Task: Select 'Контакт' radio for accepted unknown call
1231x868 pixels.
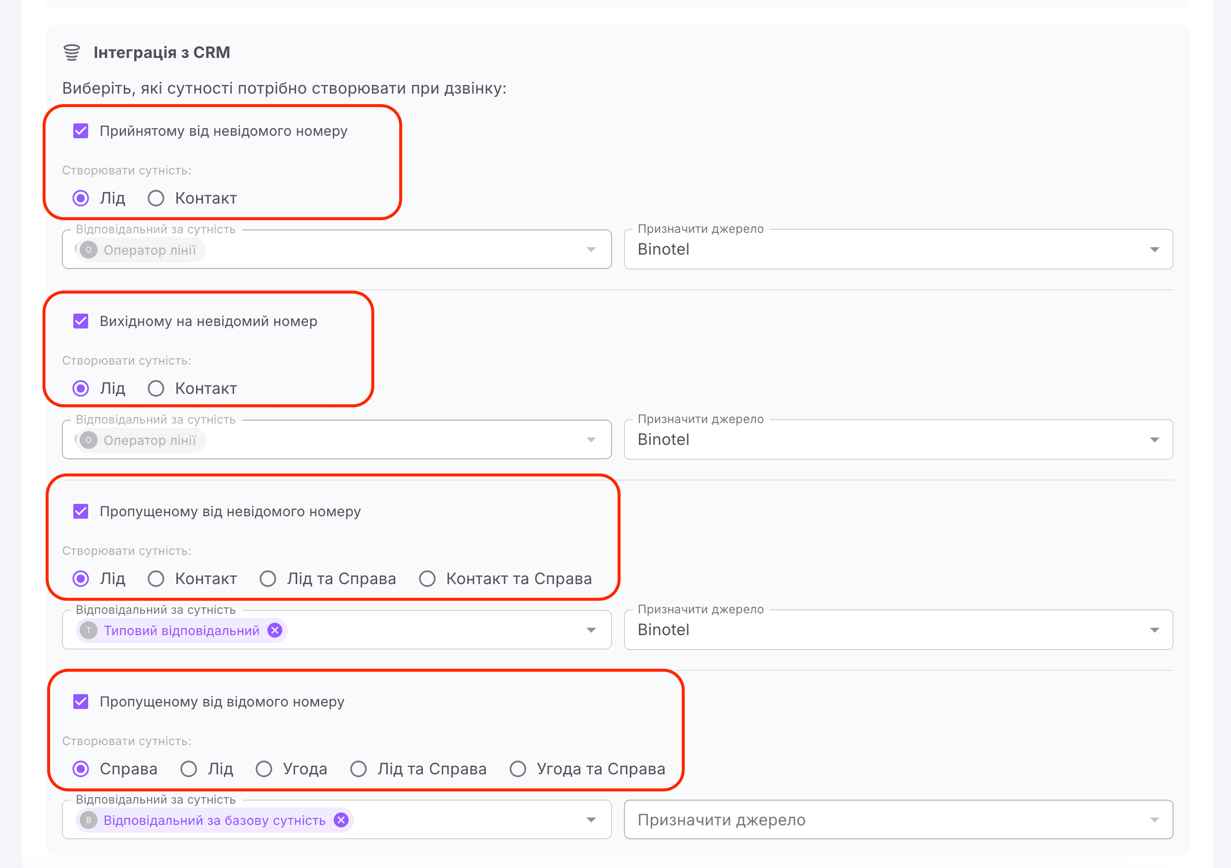Action: (156, 199)
